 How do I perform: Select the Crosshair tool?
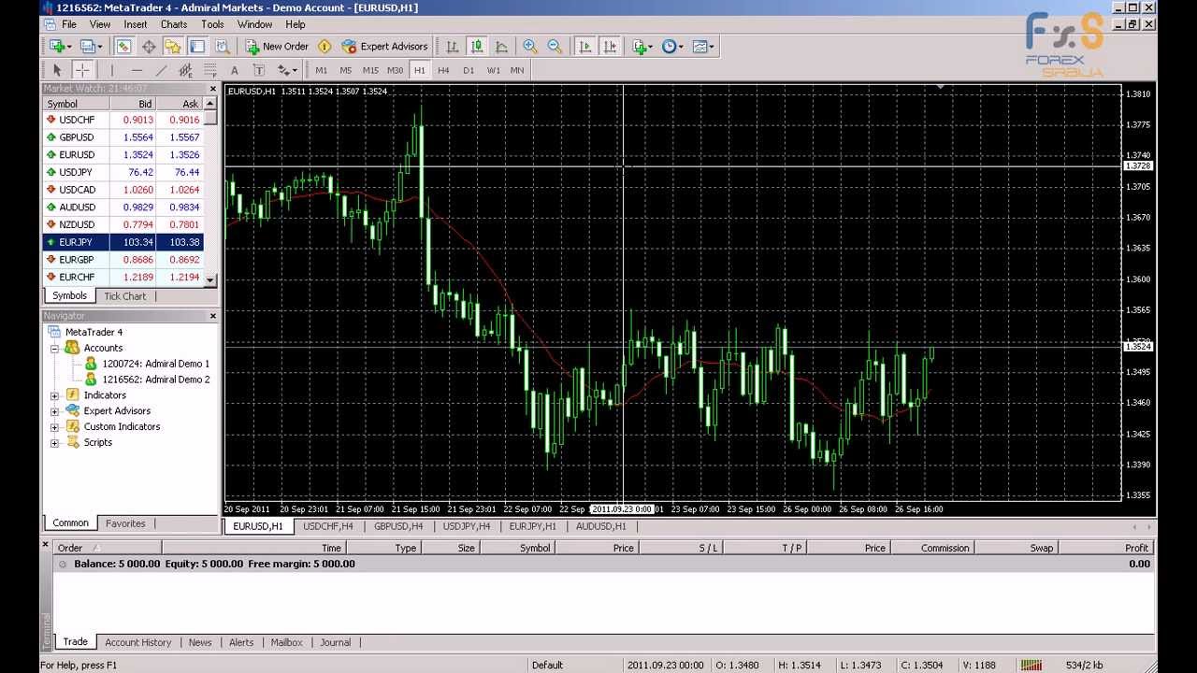pyautogui.click(x=82, y=70)
